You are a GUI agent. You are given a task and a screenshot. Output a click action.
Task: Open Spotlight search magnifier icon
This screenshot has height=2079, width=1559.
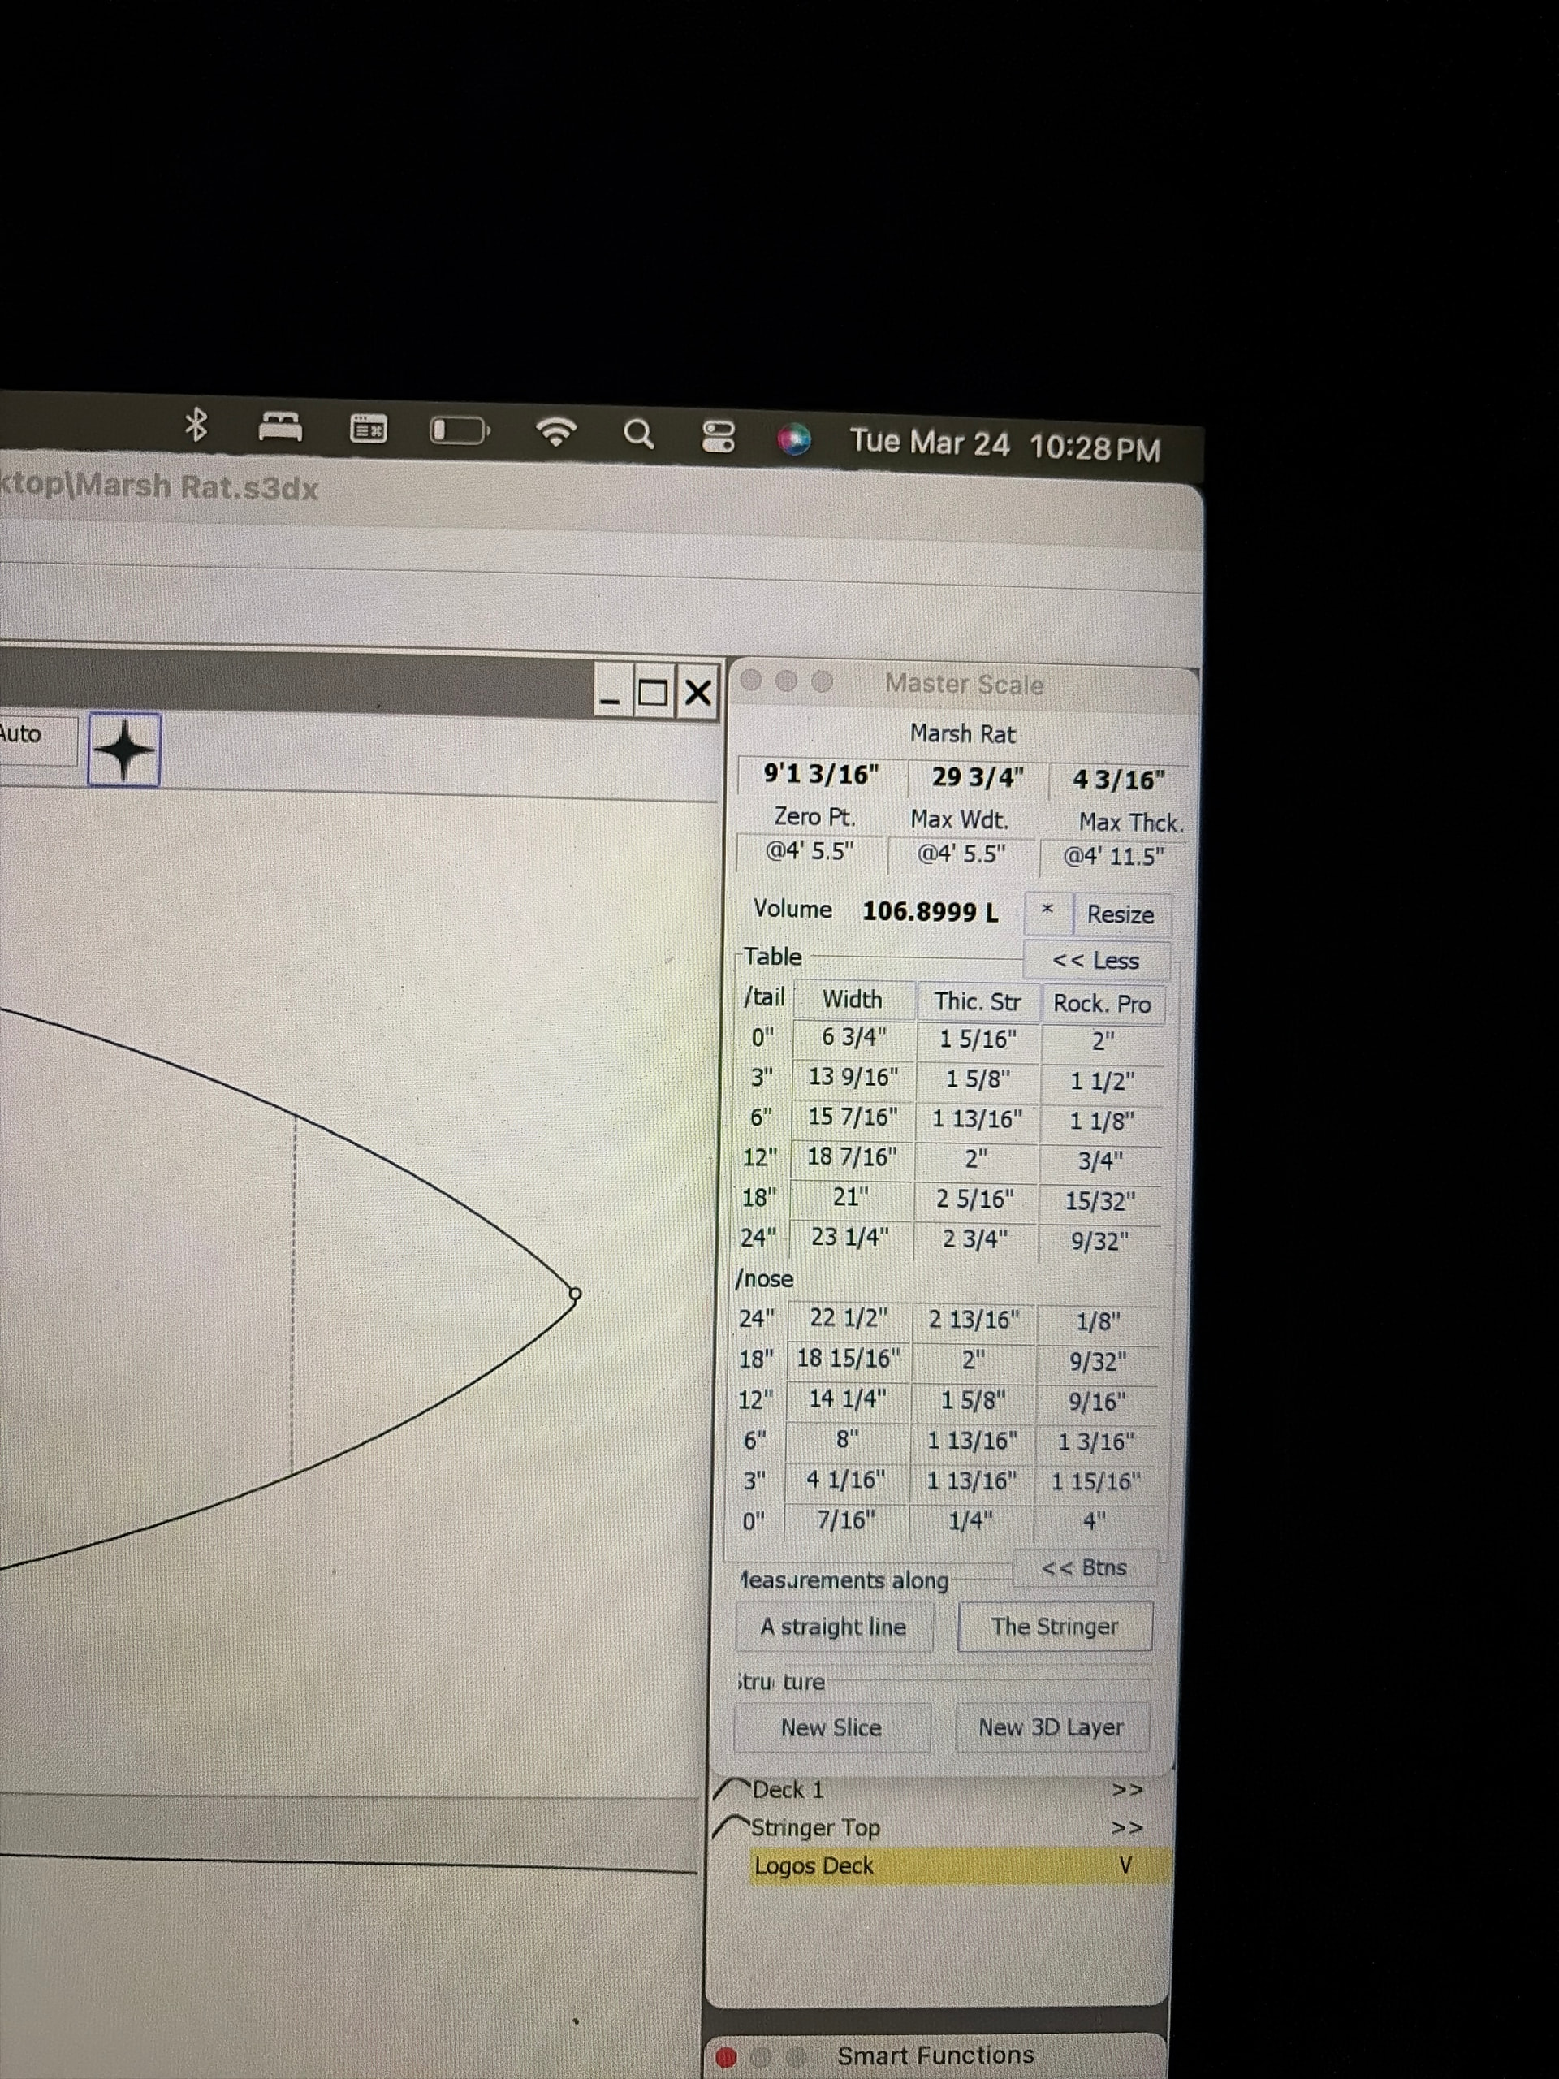click(x=638, y=434)
